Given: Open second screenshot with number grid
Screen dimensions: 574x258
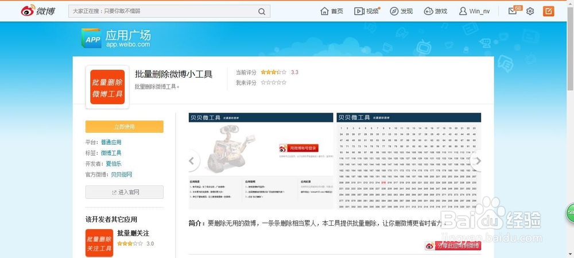Looking at the screenshot, I should (x=409, y=161).
